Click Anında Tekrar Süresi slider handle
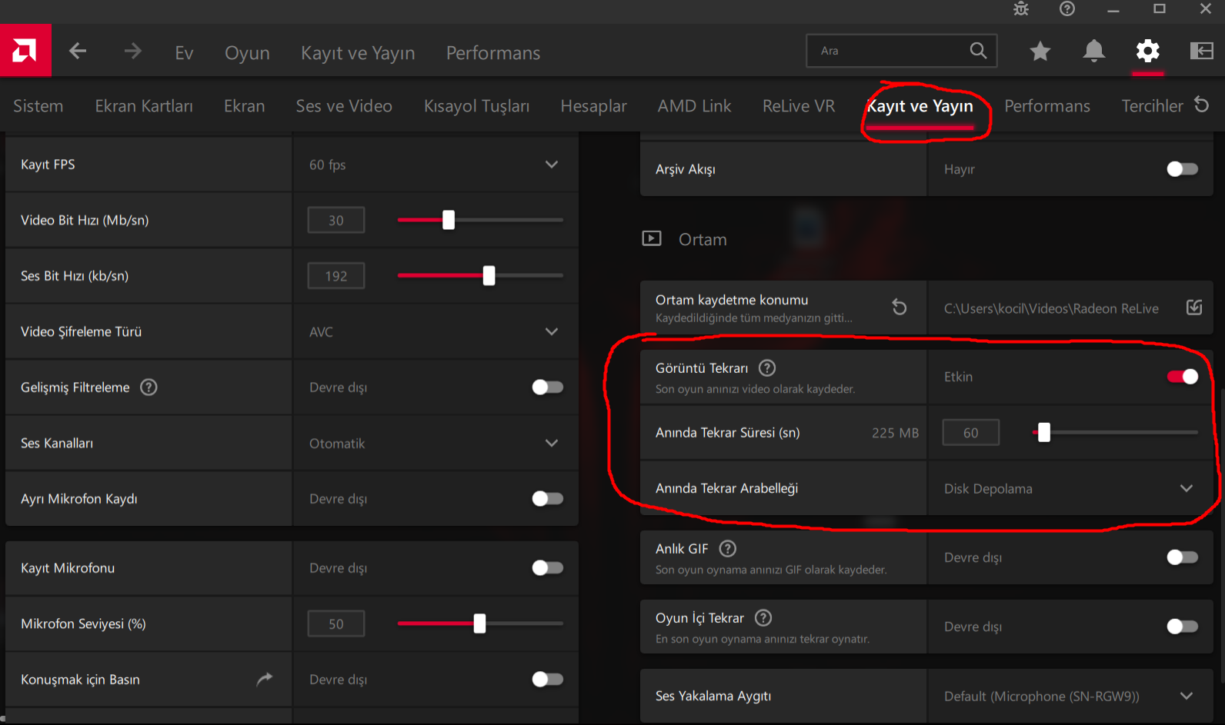 click(1044, 432)
